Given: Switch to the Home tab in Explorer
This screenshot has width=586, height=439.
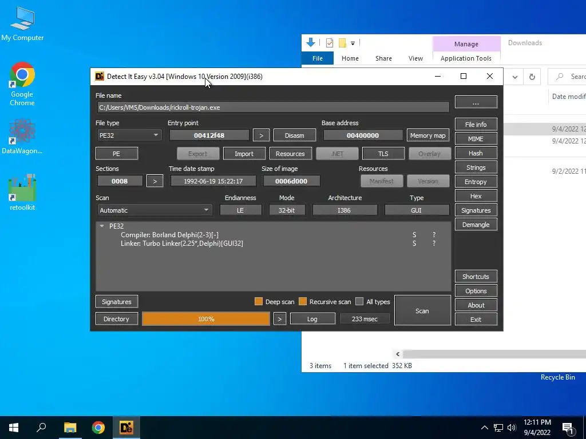Looking at the screenshot, I should tap(350, 58).
